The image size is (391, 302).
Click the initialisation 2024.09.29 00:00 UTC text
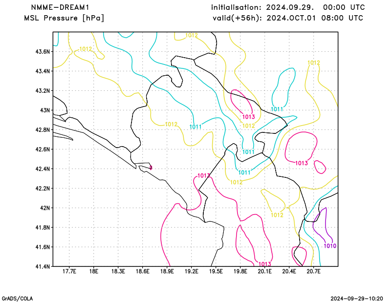[x=288, y=7]
